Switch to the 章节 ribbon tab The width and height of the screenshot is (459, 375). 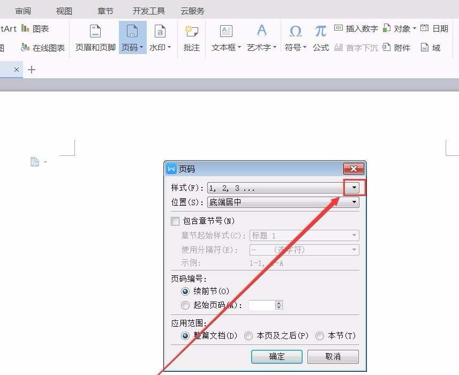point(105,10)
